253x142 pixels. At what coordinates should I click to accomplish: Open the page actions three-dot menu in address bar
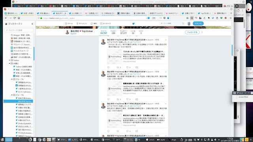[x=160, y=18]
